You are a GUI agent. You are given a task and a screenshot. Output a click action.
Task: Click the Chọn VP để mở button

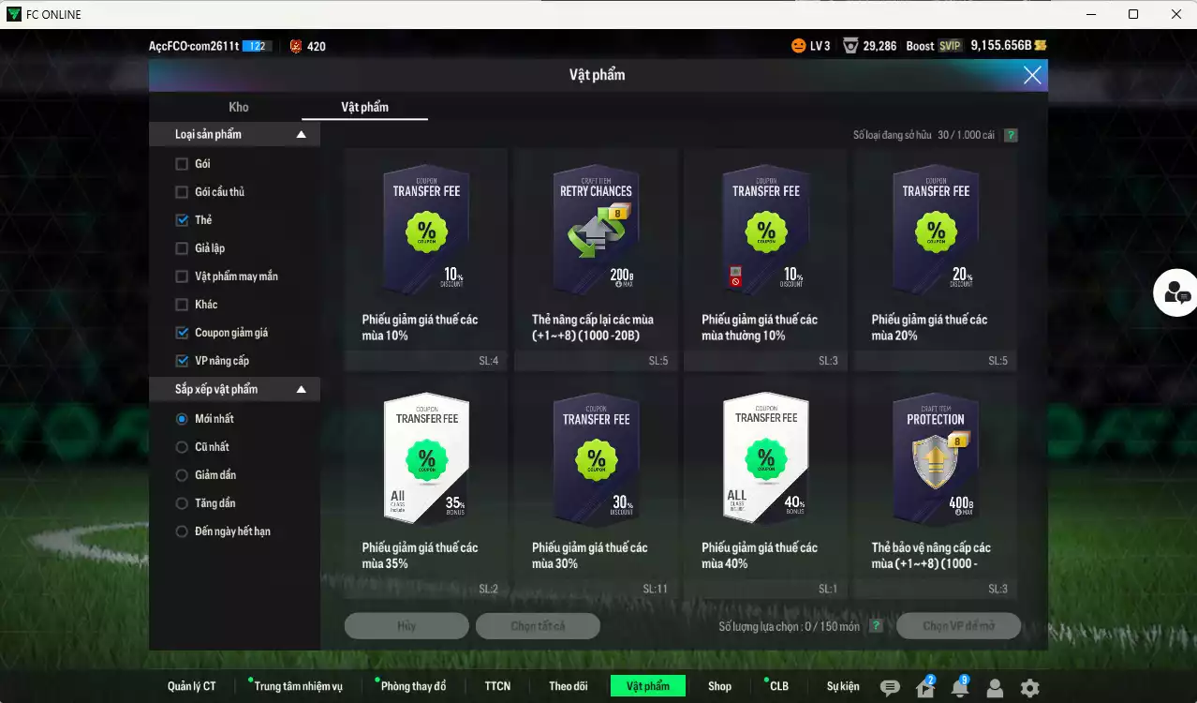[958, 626]
